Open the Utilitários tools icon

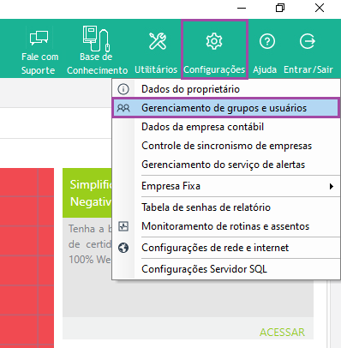point(158,41)
